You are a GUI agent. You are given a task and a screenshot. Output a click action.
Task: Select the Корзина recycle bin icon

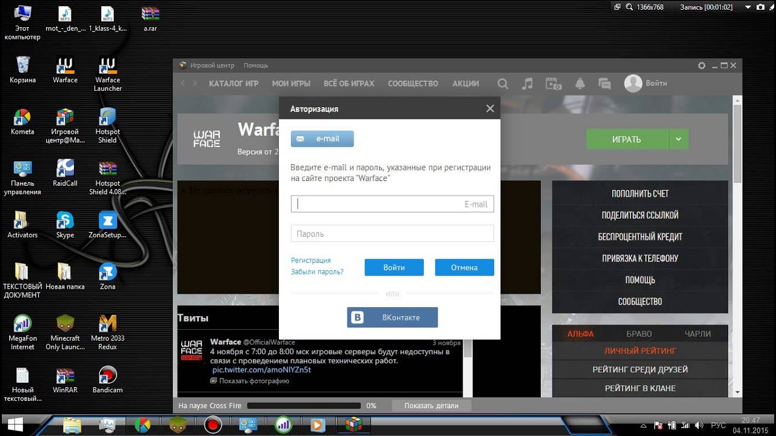coord(22,70)
